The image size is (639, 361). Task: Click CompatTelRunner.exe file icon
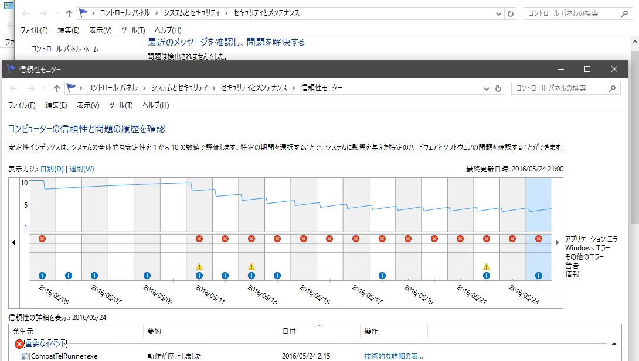coord(25,356)
